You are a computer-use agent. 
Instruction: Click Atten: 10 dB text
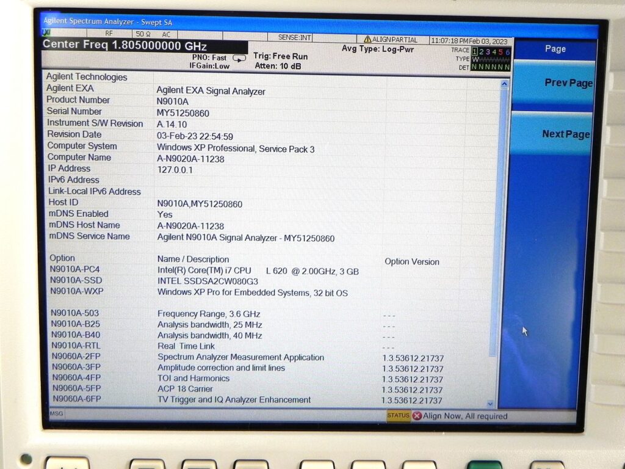point(278,66)
